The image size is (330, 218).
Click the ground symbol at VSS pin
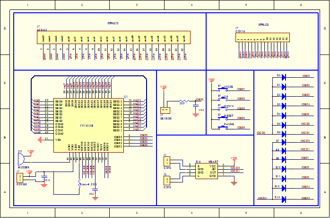point(41,140)
